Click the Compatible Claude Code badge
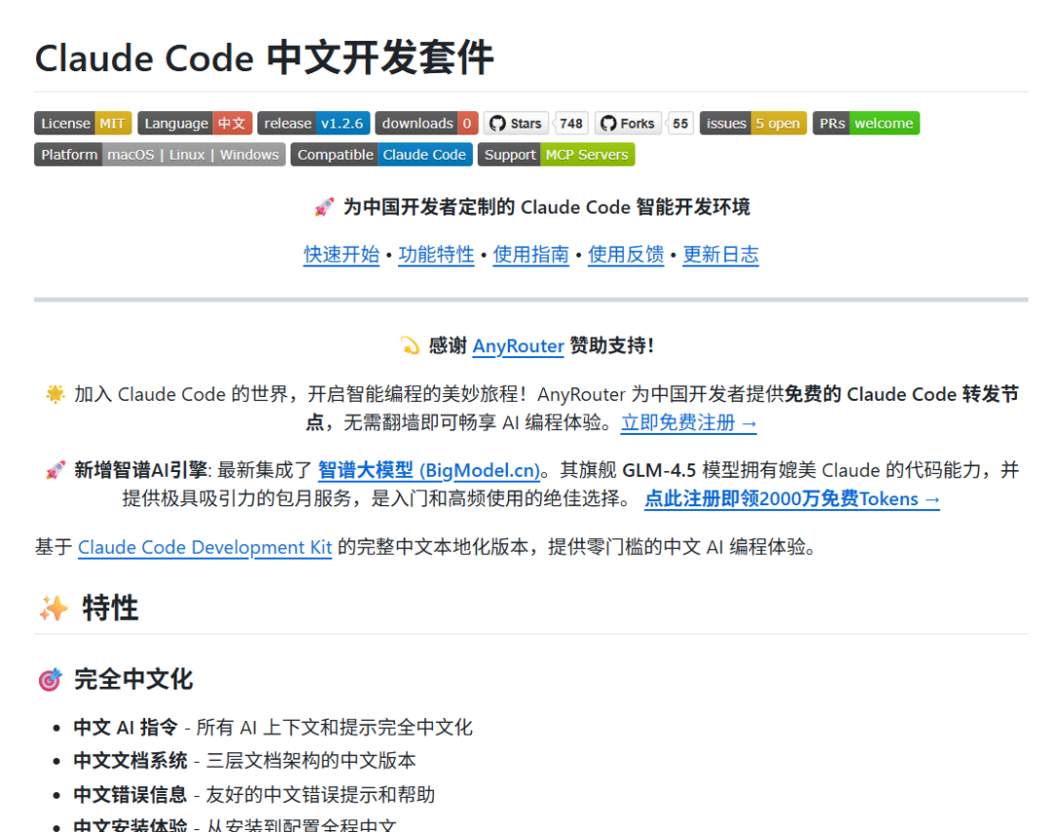This screenshot has height=832, width=1053. [x=381, y=154]
